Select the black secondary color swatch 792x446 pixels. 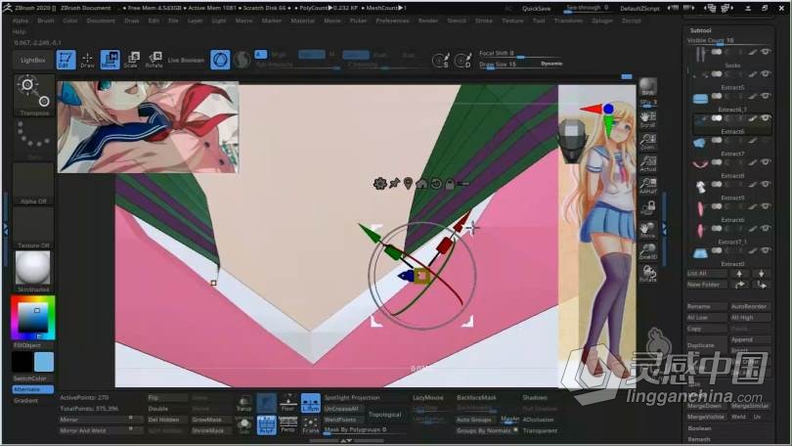tap(22, 362)
